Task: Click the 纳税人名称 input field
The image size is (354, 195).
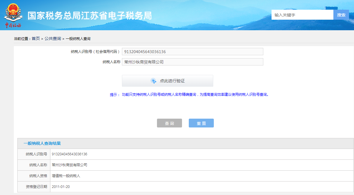Action: (192, 62)
